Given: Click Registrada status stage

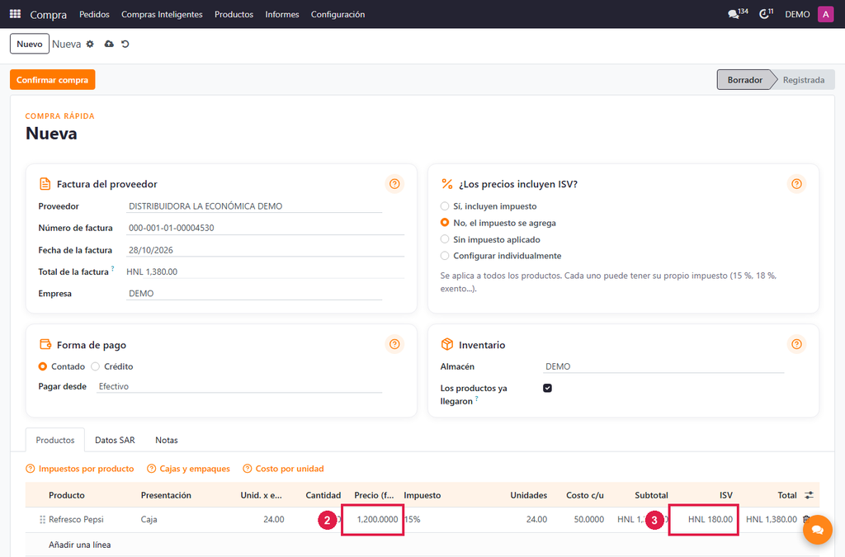Looking at the screenshot, I should coord(804,80).
